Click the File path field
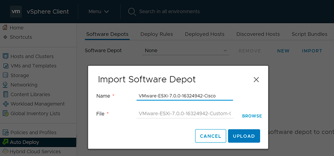Viewport: 334px width, 156px height. coord(185,114)
